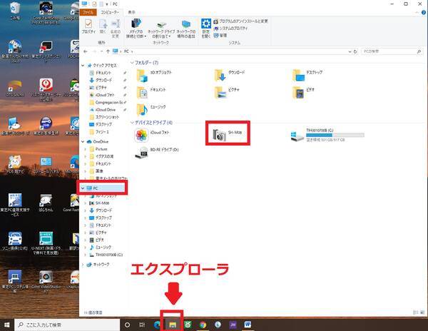The height and width of the screenshot is (331, 428).
Task: Open the iCloud フォト drive icon
Action: [x=145, y=133]
